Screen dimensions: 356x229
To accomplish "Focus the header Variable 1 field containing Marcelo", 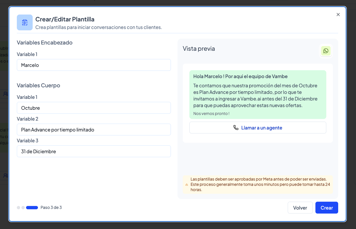I will click(94, 65).
